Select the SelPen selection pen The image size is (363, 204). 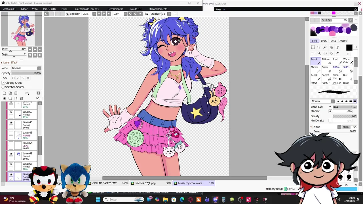click(337, 69)
